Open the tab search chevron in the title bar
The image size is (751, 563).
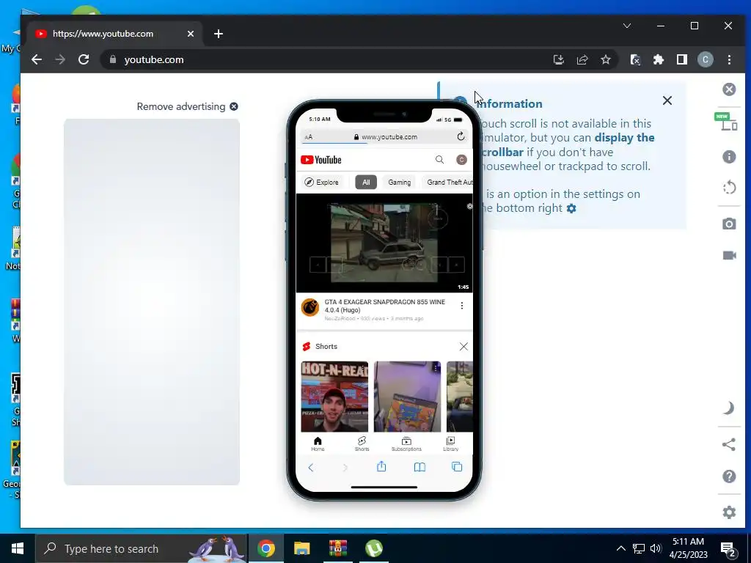click(627, 26)
